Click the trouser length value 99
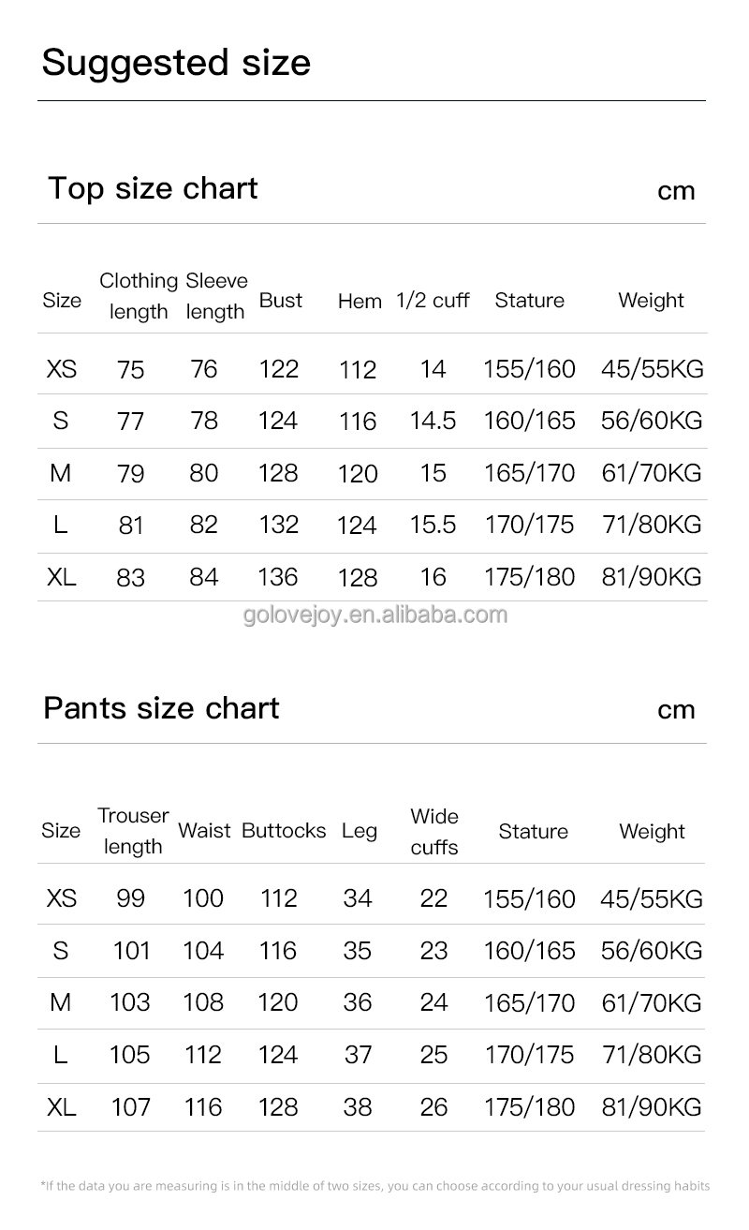Viewport: 749px width, 1230px height. (x=131, y=898)
